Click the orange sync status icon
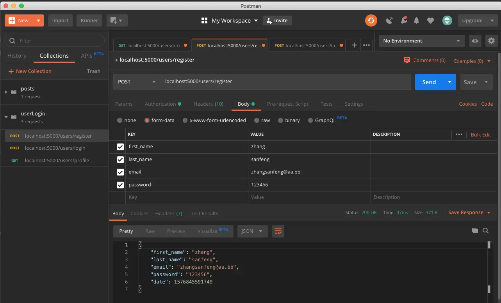 click(371, 21)
